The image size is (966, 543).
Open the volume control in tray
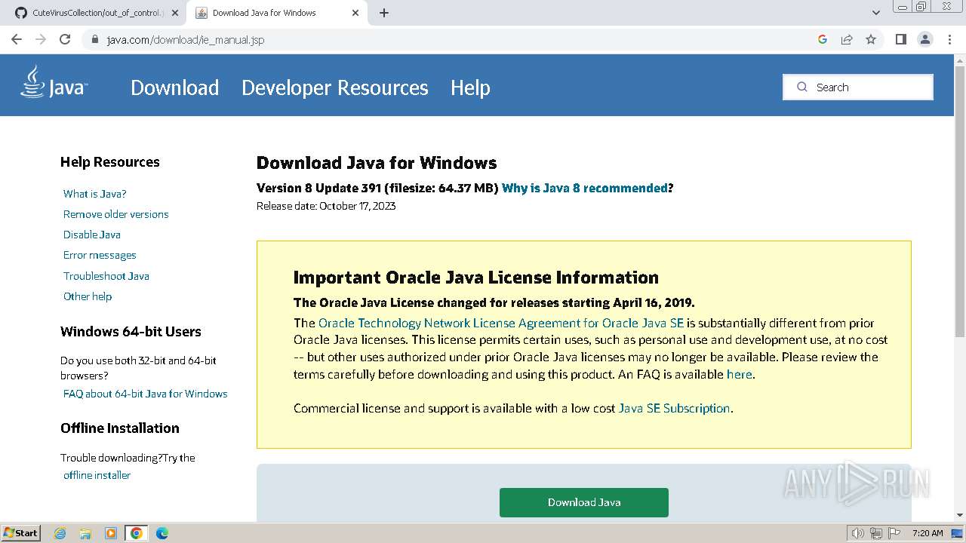click(x=858, y=533)
